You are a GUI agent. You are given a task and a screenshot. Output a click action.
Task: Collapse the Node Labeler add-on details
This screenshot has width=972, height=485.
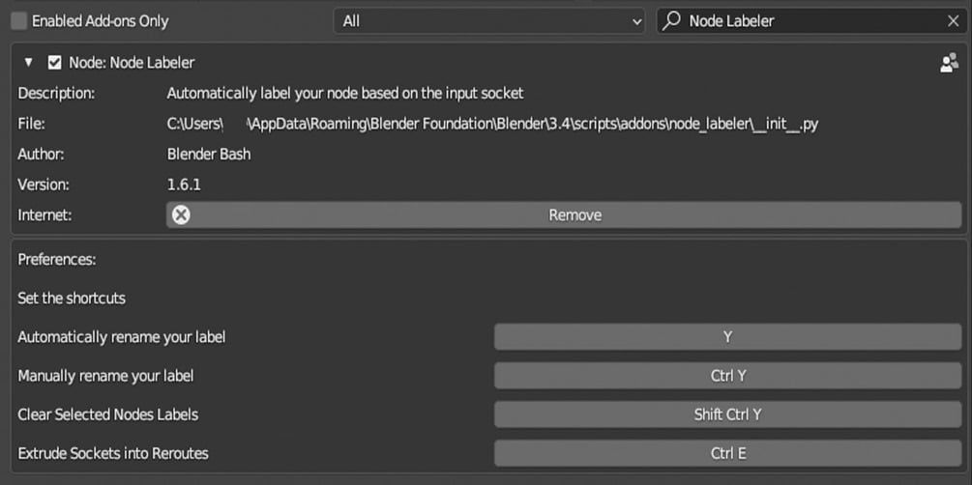(x=29, y=63)
